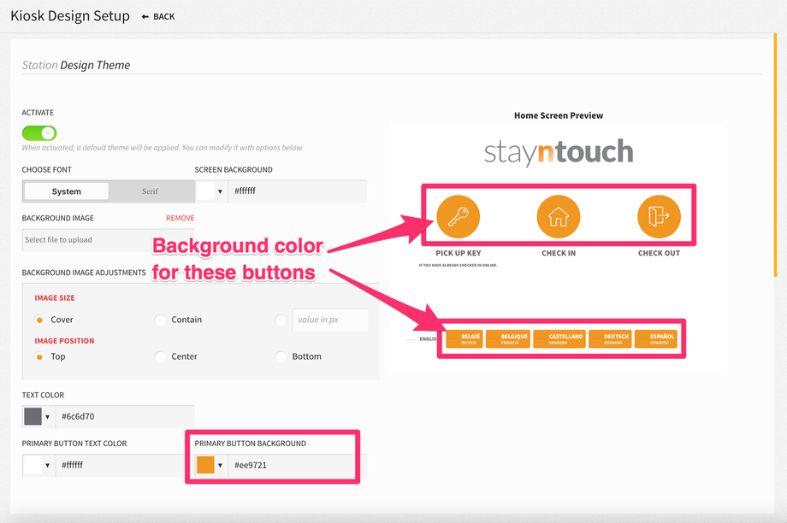Choose België Dutch language button
787x523 pixels.
[x=465, y=339]
